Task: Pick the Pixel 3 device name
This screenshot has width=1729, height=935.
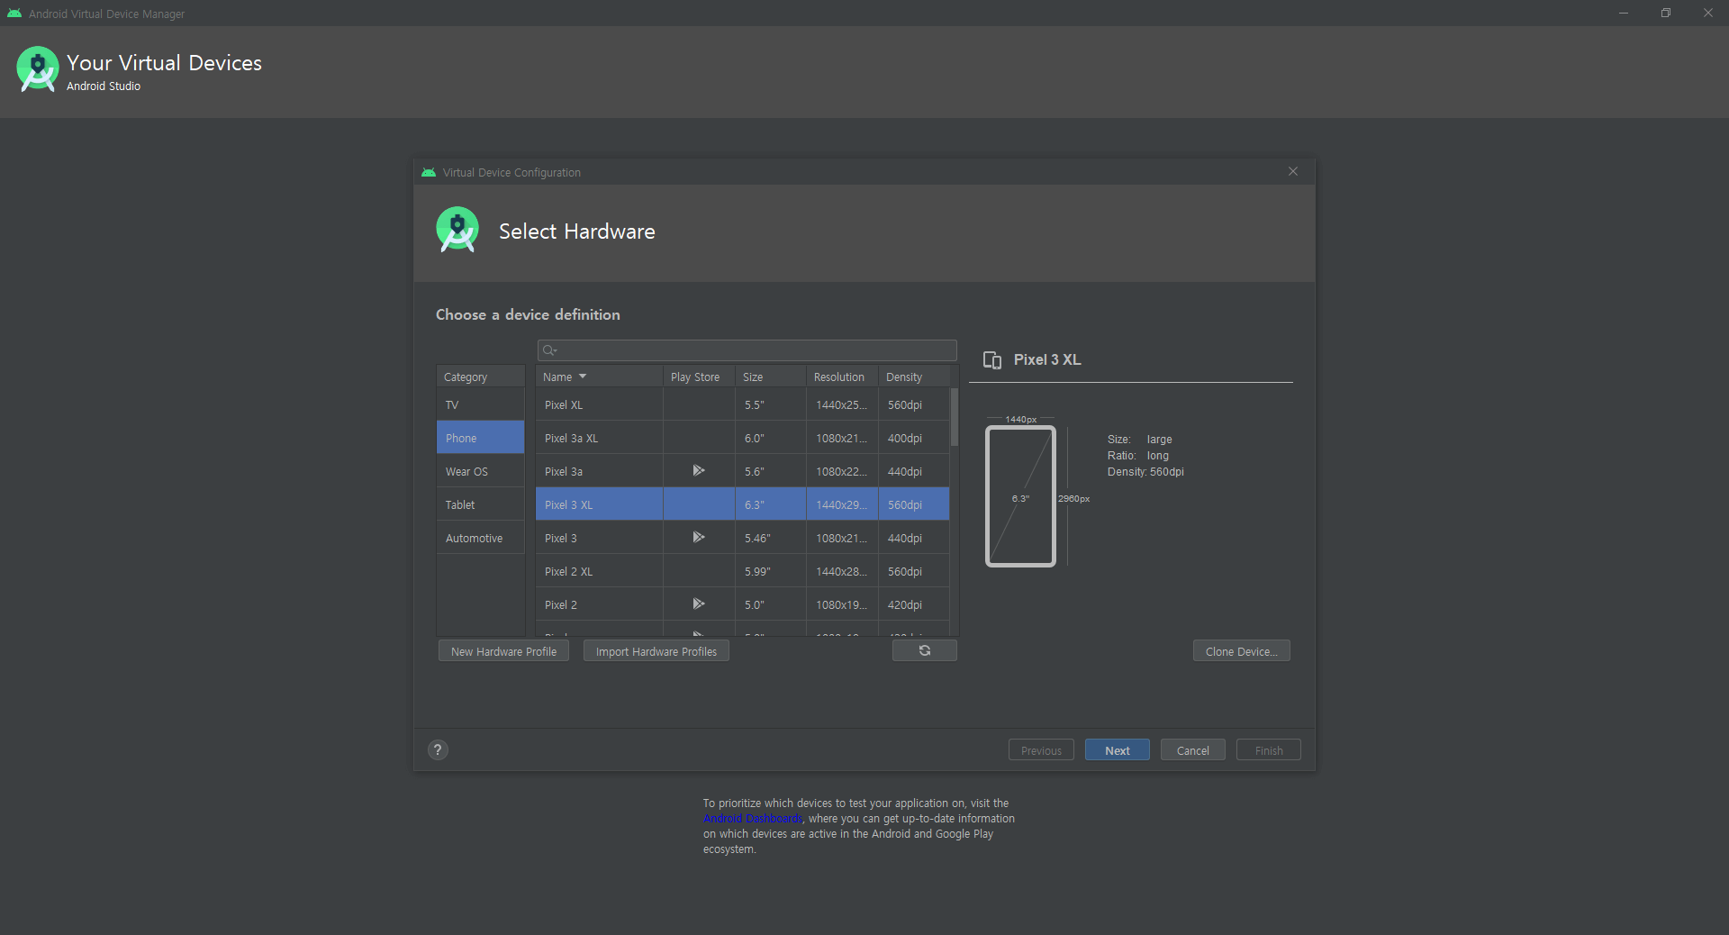Action: pyautogui.click(x=561, y=538)
